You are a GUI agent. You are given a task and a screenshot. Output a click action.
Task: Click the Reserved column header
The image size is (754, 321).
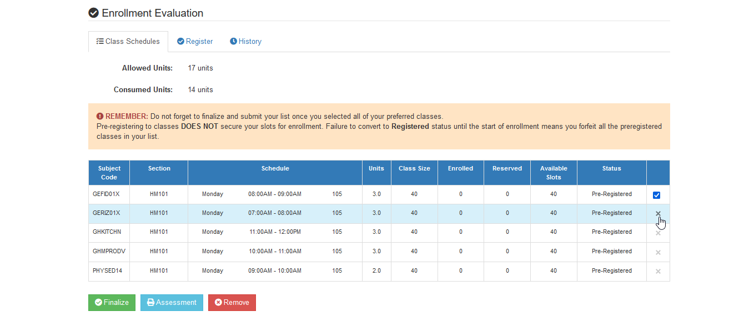point(507,173)
